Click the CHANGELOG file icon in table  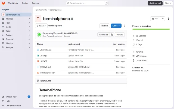click(38, 50)
